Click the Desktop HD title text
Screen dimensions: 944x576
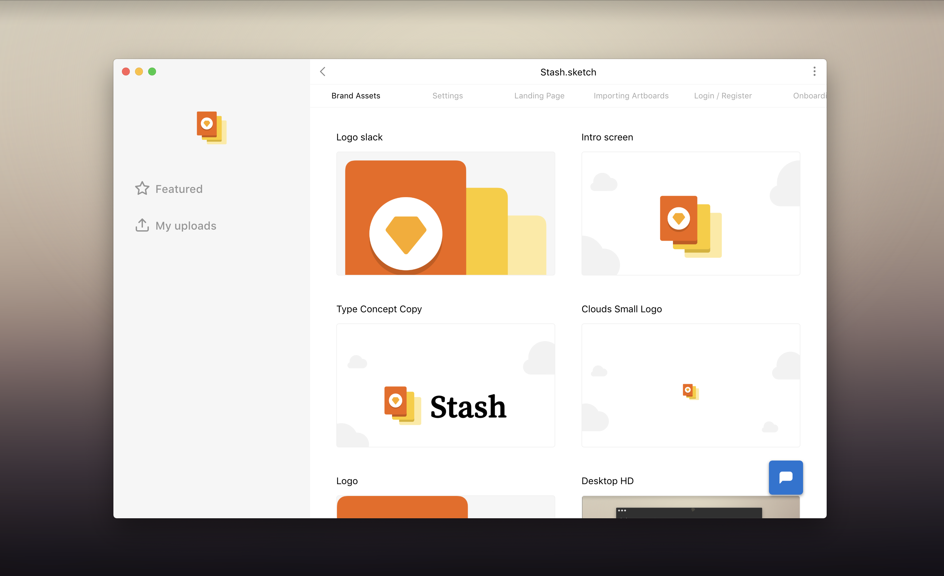[x=607, y=481]
